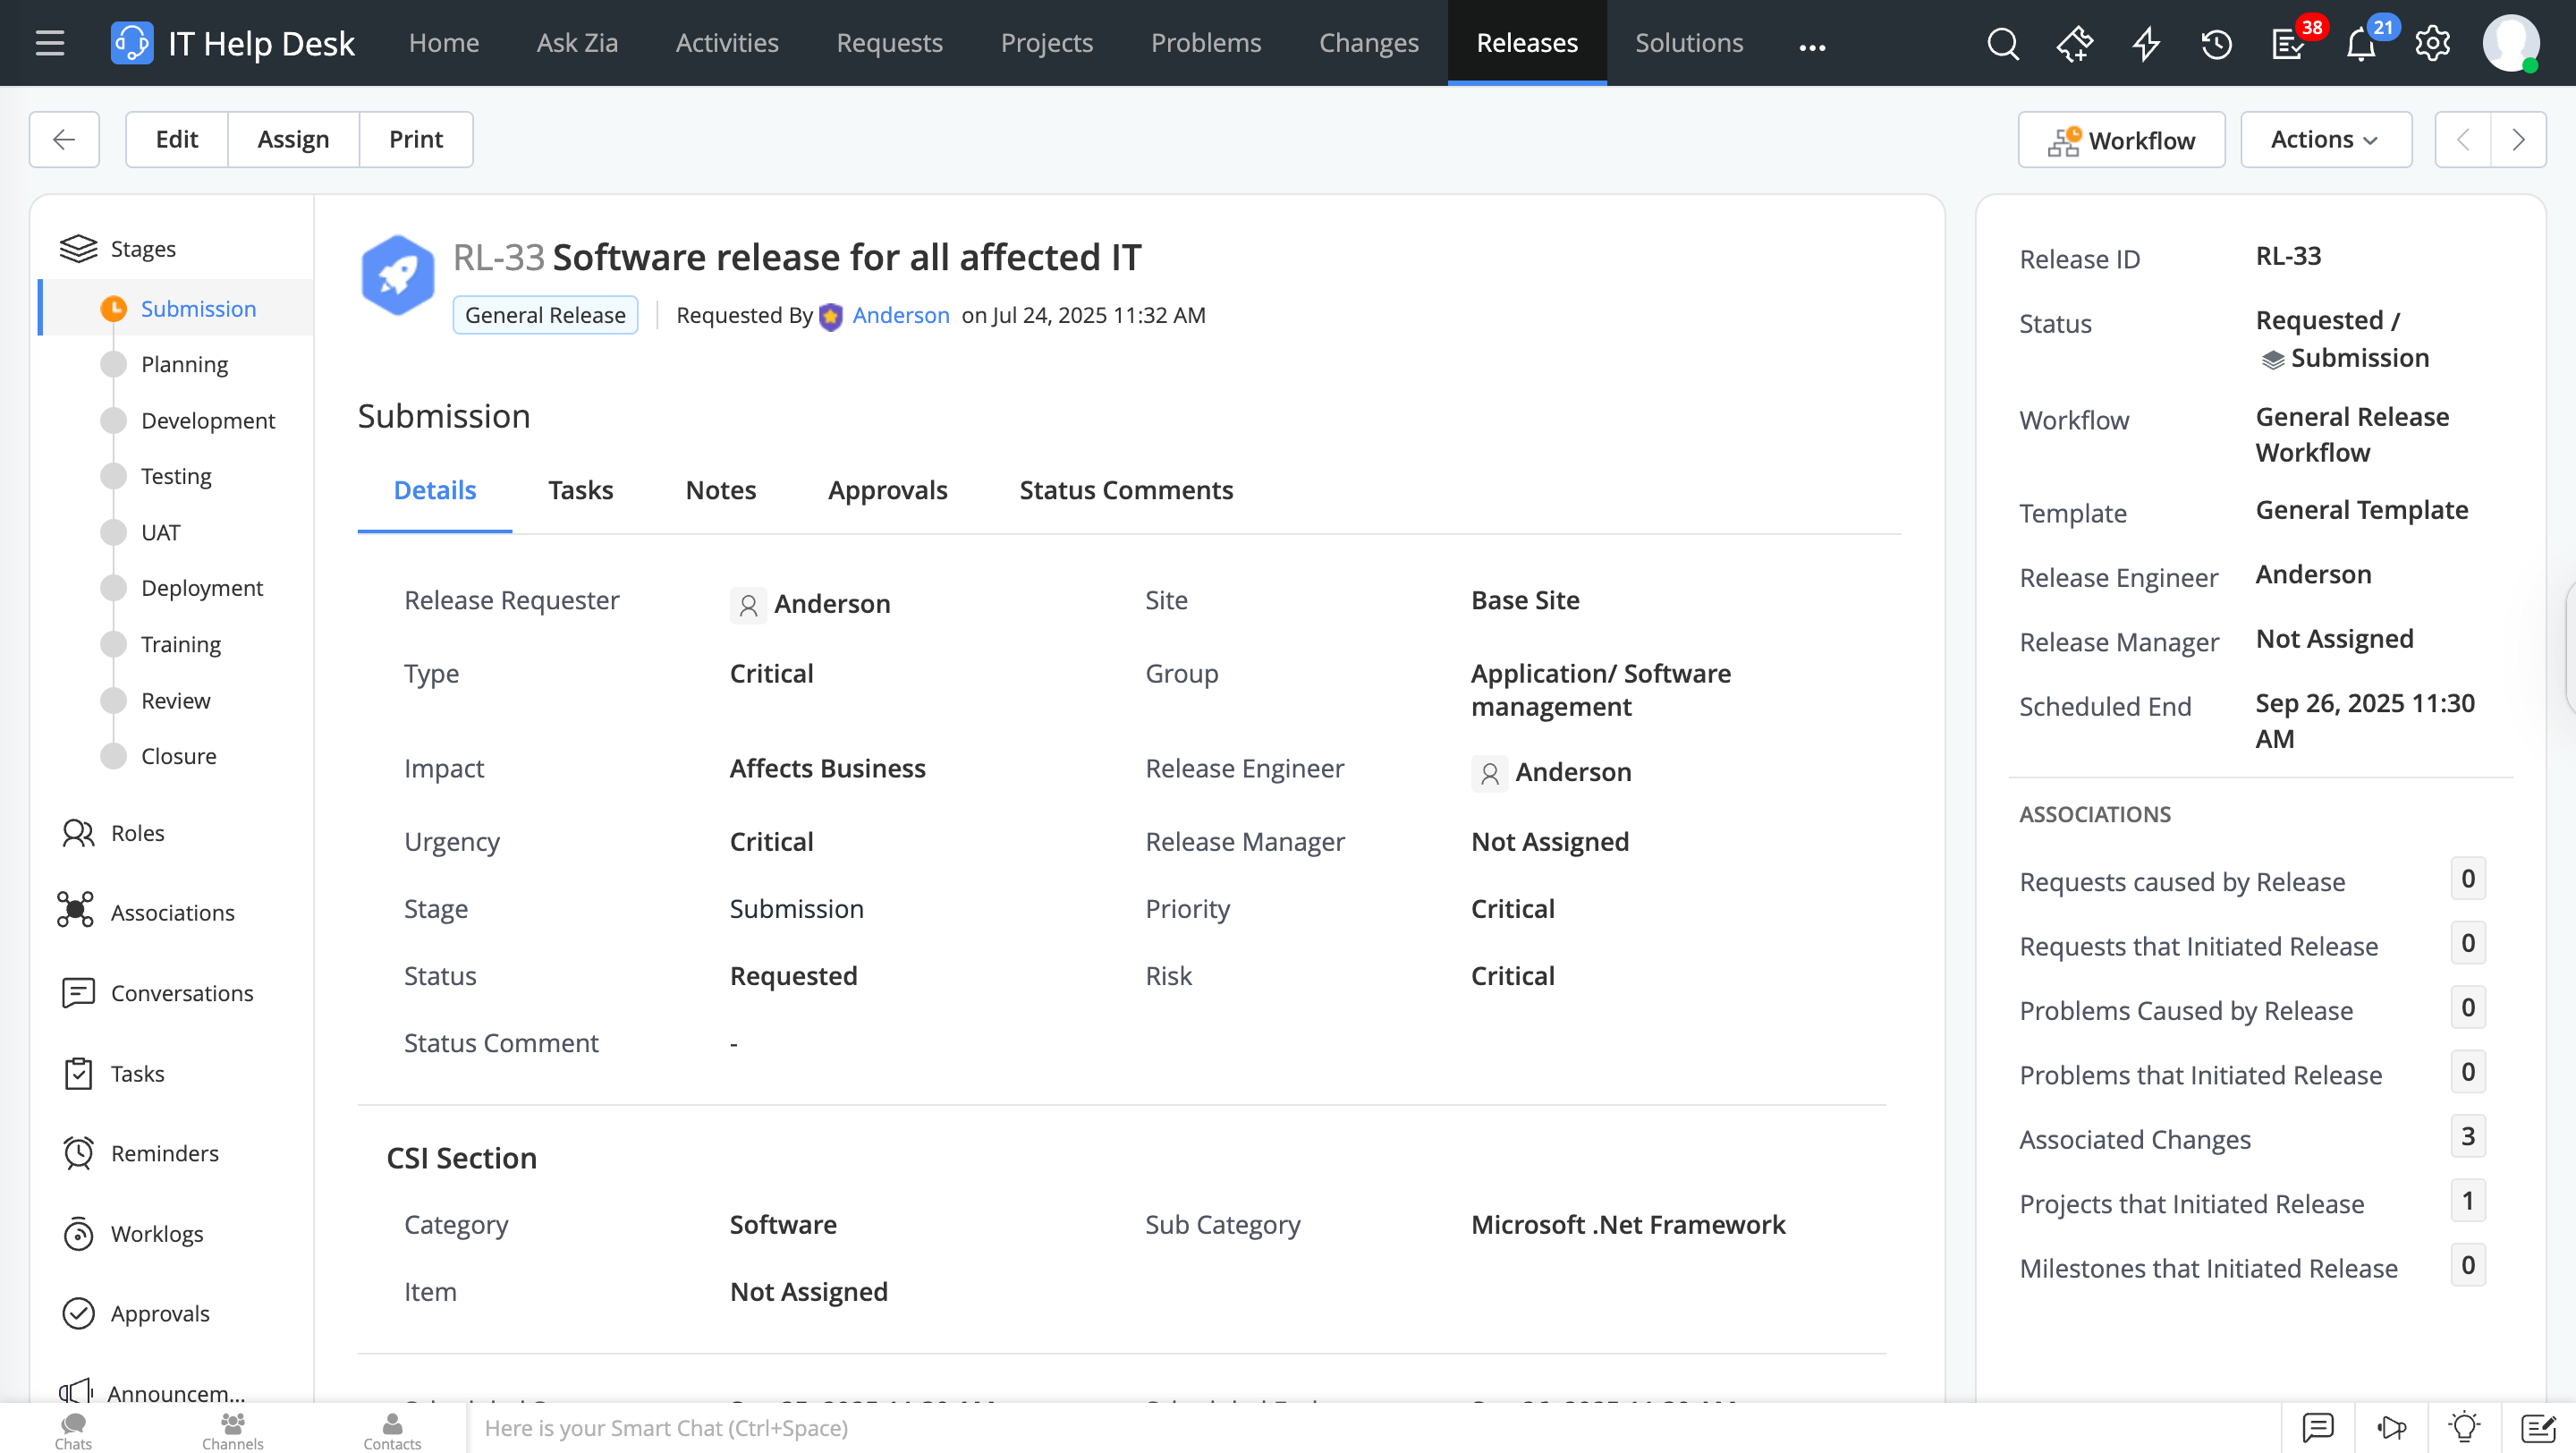
Task: Open the hamburger navigation menu
Action: click(50, 43)
